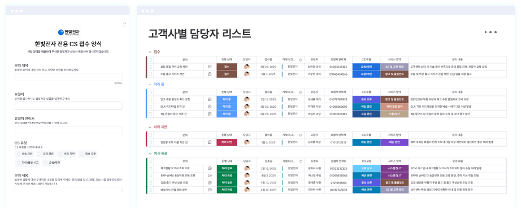521x220 pixels.
Task: Open comments for SLA 리드타임 초과 건
Action: (x=210, y=107)
